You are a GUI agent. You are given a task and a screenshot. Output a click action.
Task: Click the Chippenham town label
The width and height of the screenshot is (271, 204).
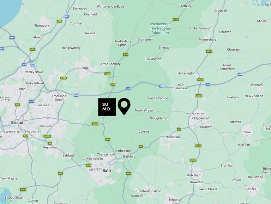pos(201,118)
